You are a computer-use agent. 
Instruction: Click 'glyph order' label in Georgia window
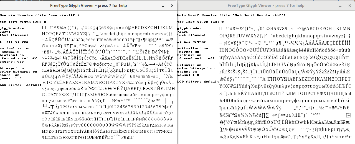(12, 28)
